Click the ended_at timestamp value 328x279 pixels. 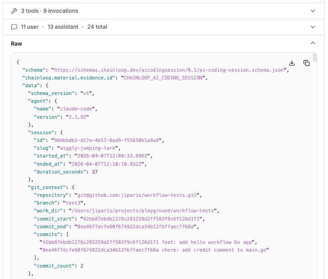(x=106, y=164)
